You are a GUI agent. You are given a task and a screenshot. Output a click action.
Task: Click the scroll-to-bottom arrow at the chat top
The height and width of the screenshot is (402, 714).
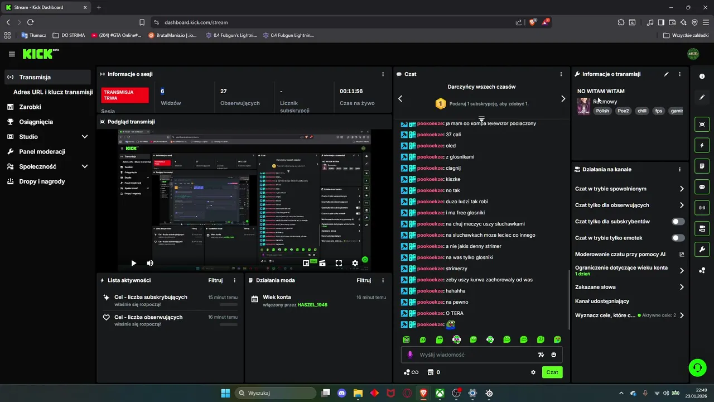point(481,119)
